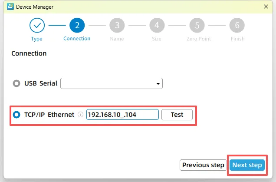Select the USB Serial radio button
276x182 pixels.
[x=17, y=83]
